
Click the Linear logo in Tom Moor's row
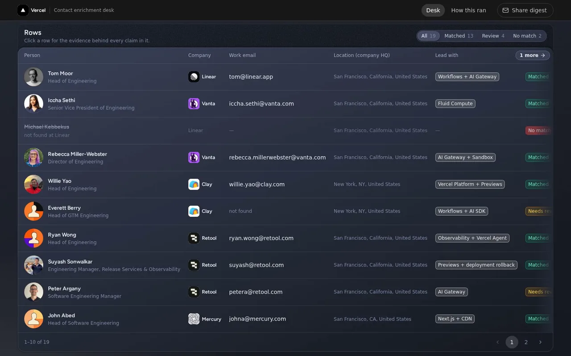point(194,77)
